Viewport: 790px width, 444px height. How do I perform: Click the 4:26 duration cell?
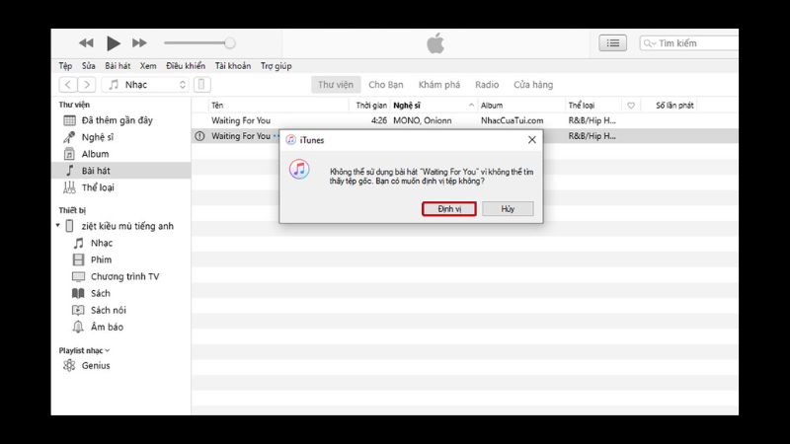point(379,120)
